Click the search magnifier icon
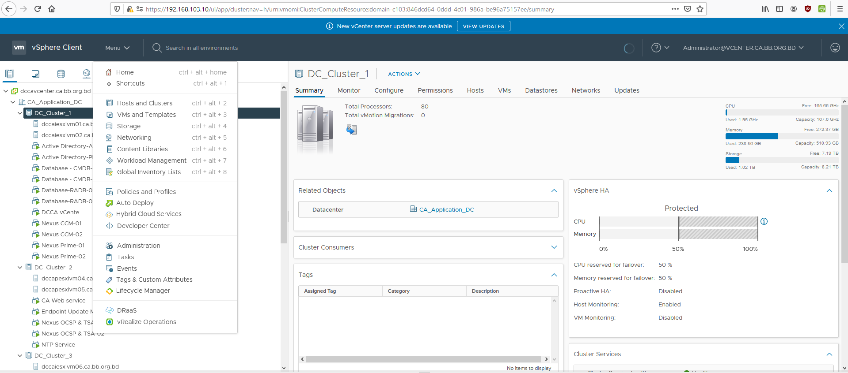 pos(157,48)
